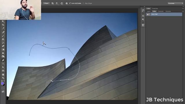Viewport: 185px width, 104px height.
Task: Open the path alignment options
Action: pos(57,3)
